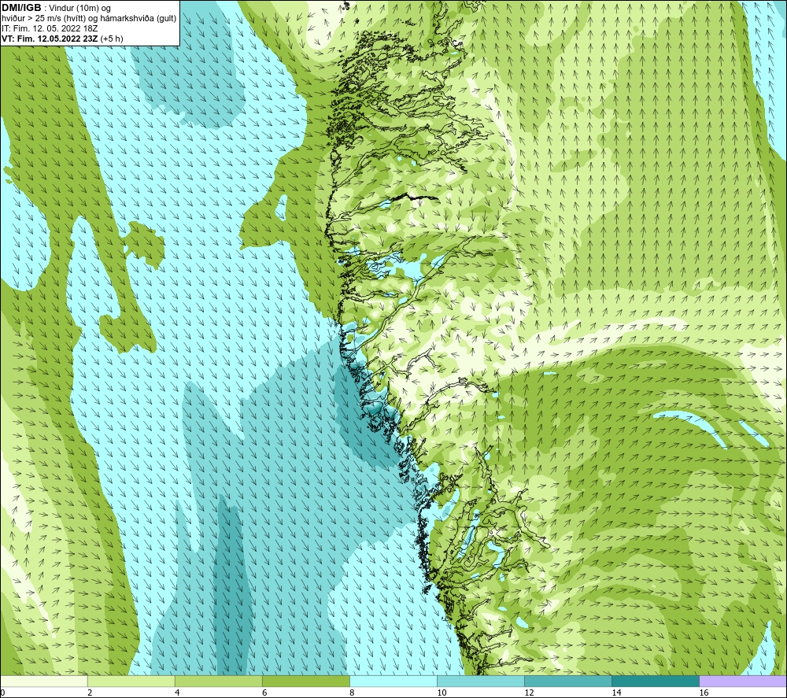Screen dimensions: 787x698
Task: Click the 10–12 m/s turquoise legend swatch
Action: click(x=481, y=681)
